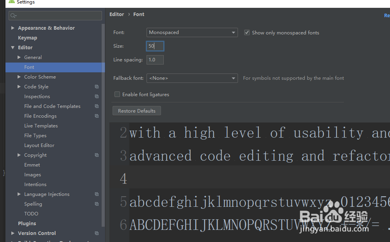Open Intentions settings
This screenshot has height=242, width=390.
[x=35, y=184]
